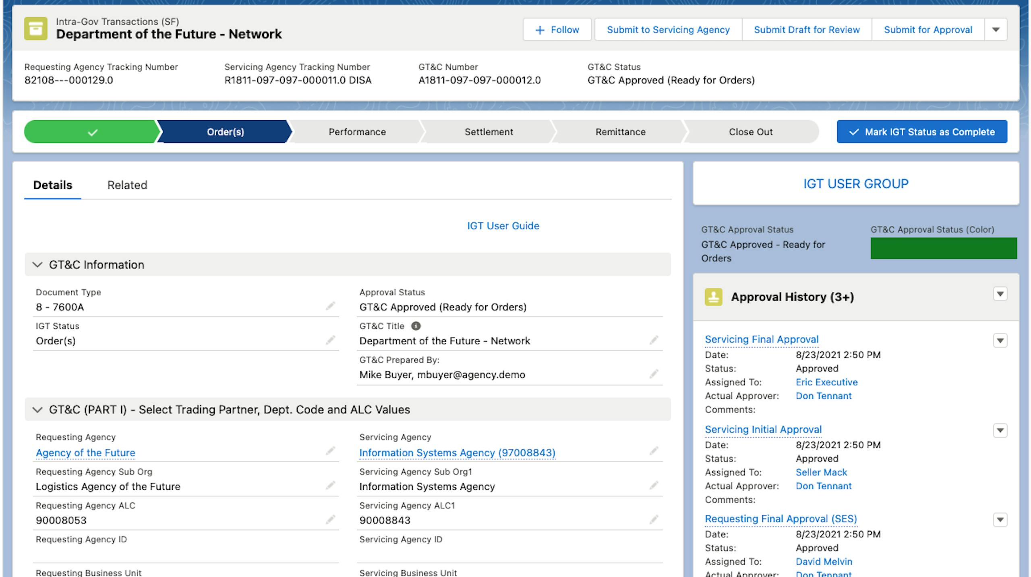Edit Document Type using pencil icon
The width and height of the screenshot is (1031, 577).
click(330, 307)
